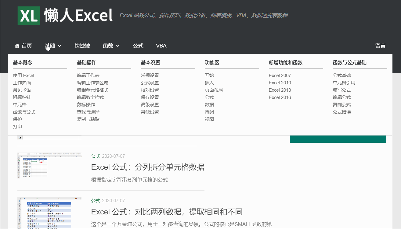Viewport: 401px width, 229px height.
Task: Open the 编辑单元格格式 link
Action: point(93,90)
